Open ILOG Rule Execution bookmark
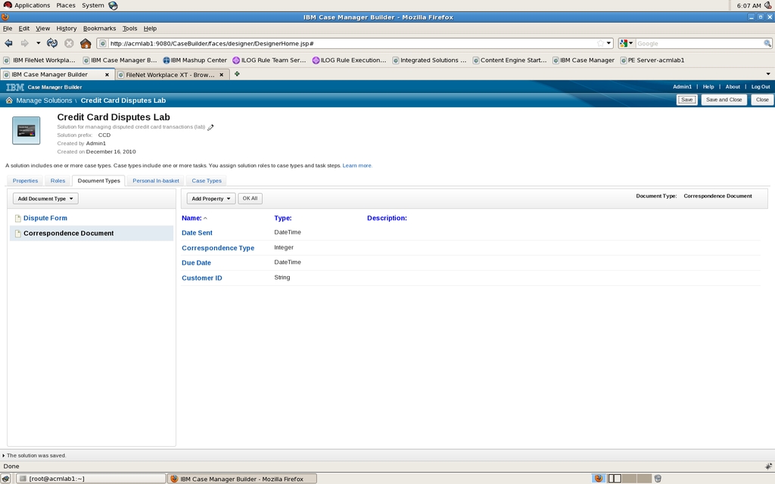The width and height of the screenshot is (775, 484). click(350, 60)
